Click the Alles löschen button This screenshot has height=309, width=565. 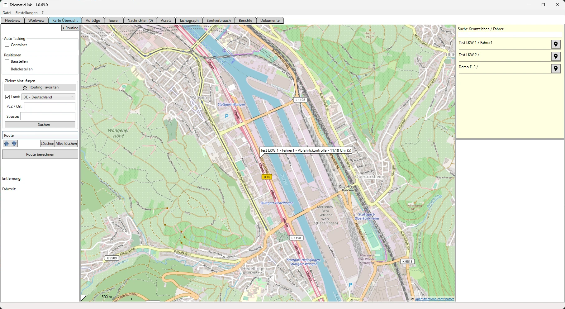pos(66,144)
